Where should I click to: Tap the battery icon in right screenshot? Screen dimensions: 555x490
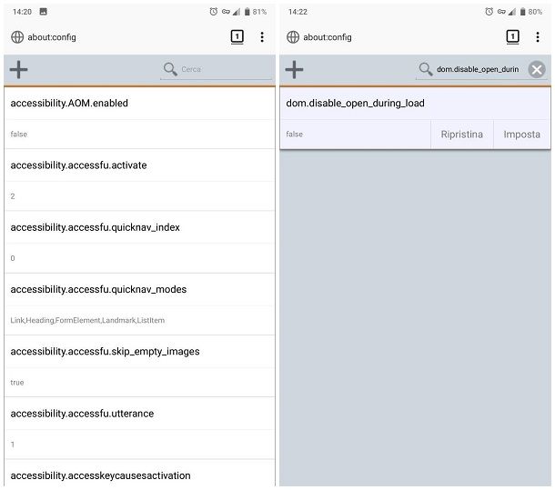coord(522,12)
